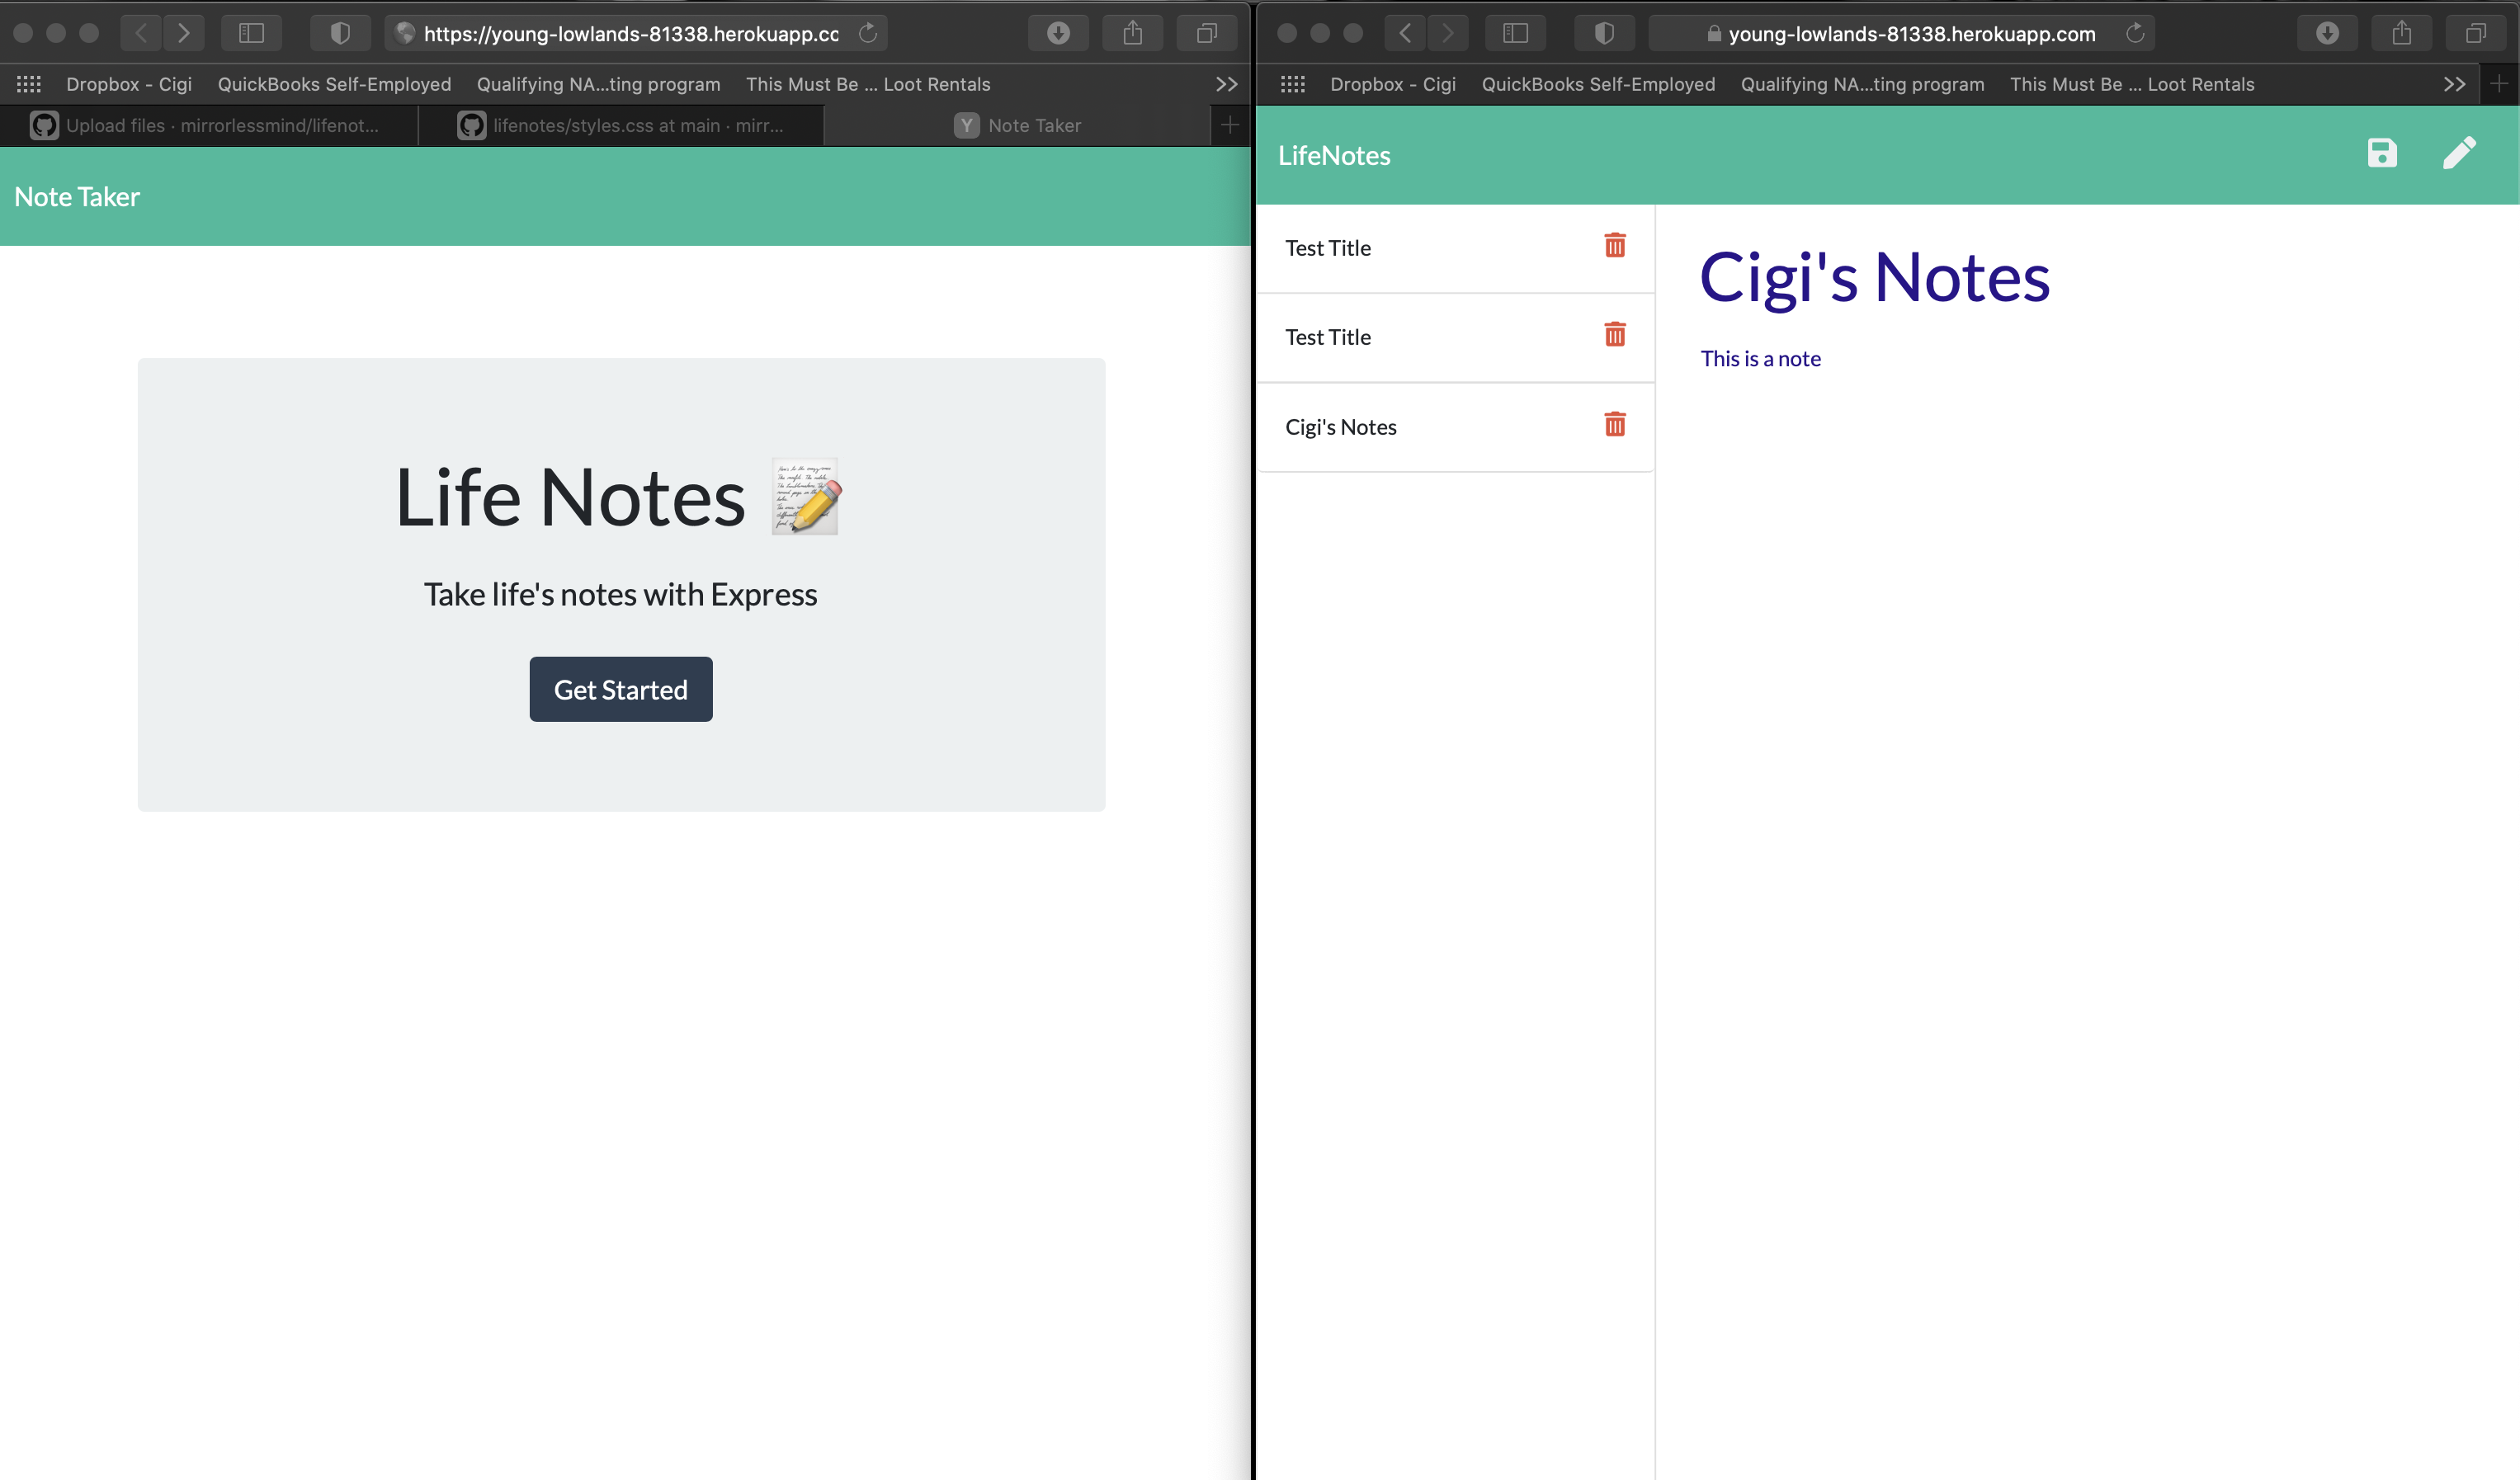Screen dimensions: 2520x1480
Task: Delete the first Test Title note
Action: (x=1614, y=245)
